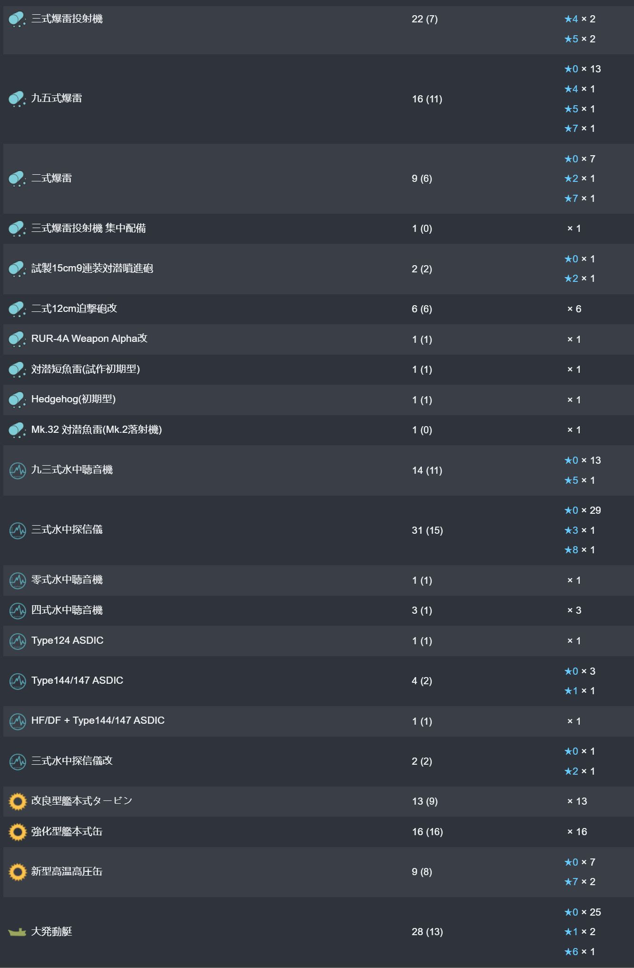Click the boiler icon next to 新型高温高圧缶
The width and height of the screenshot is (634, 968).
pyautogui.click(x=18, y=872)
